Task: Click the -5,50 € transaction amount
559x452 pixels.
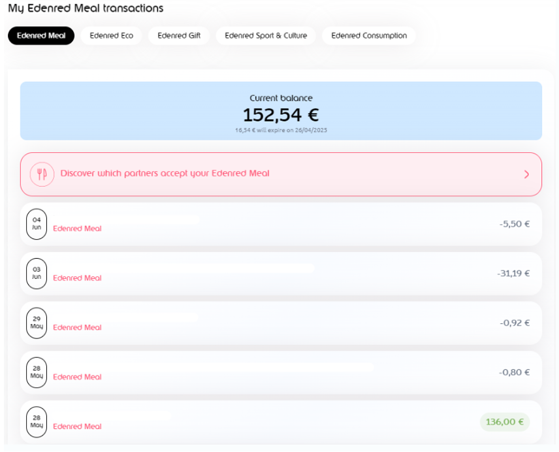Action: [514, 223]
